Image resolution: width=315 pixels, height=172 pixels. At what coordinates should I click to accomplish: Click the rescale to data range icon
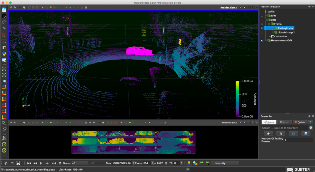tap(201, 163)
